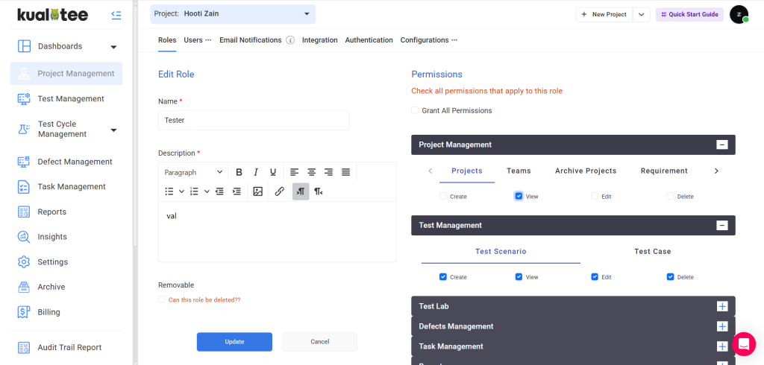
Task: Expand the Test Lab permissions section
Action: pyautogui.click(x=721, y=306)
